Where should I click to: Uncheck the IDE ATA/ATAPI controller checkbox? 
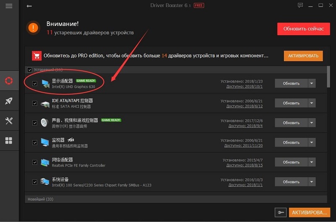point(35,103)
